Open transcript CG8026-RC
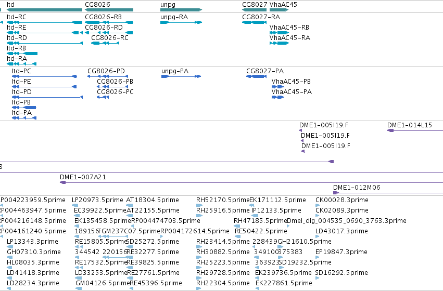The height and width of the screenshot is (291, 443). [110, 38]
